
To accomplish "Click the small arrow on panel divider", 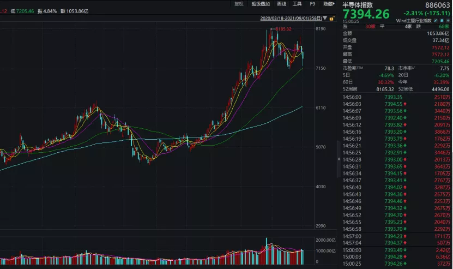I will point(339,158).
